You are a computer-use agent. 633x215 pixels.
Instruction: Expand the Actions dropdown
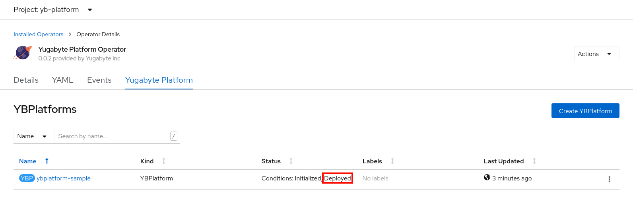[x=596, y=54]
